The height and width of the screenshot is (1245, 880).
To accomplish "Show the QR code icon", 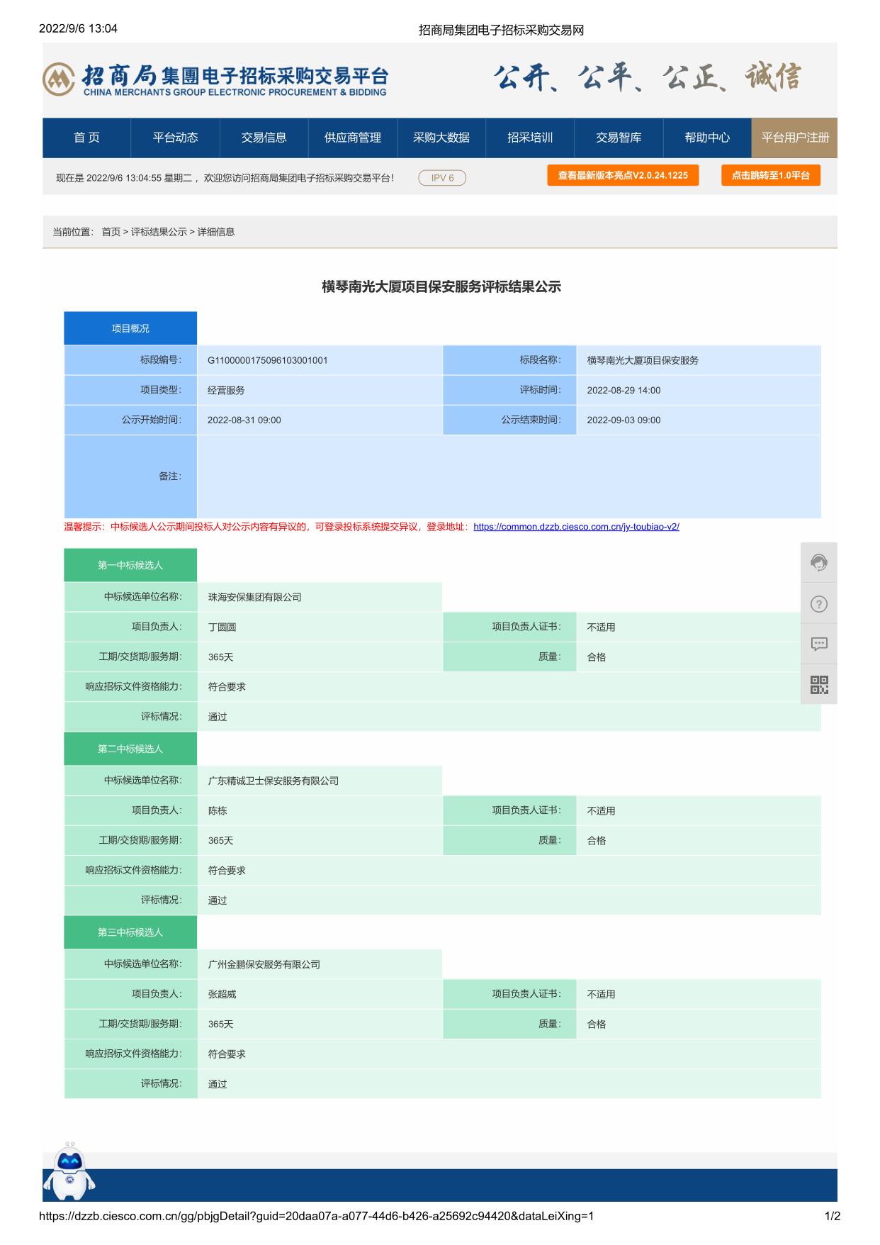I will pyautogui.click(x=819, y=685).
